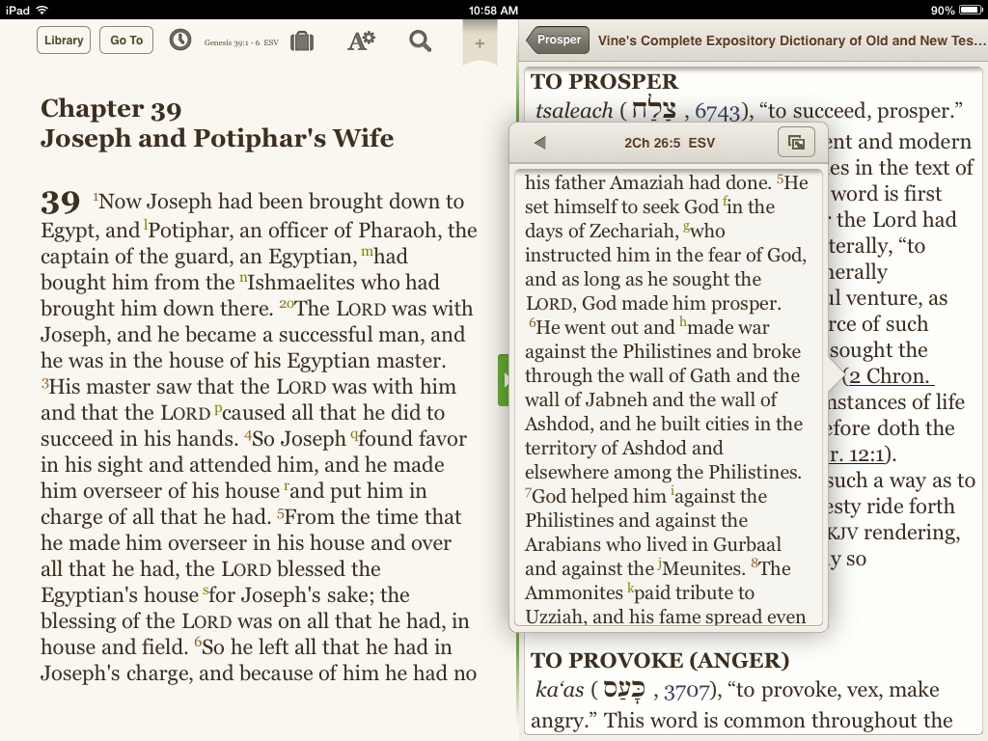Open footnote q before 'found favor'
Image resolution: width=988 pixels, height=741 pixels.
click(x=354, y=434)
